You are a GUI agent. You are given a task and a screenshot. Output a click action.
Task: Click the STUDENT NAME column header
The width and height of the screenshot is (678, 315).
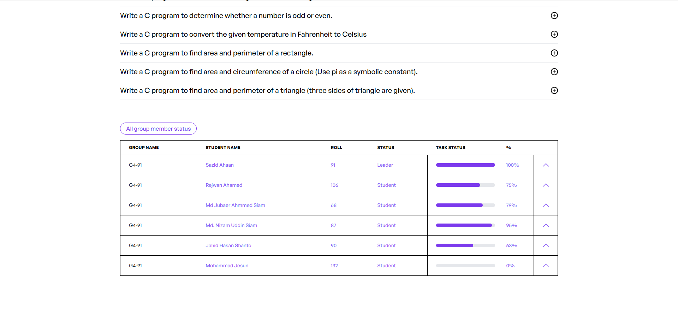pos(223,148)
